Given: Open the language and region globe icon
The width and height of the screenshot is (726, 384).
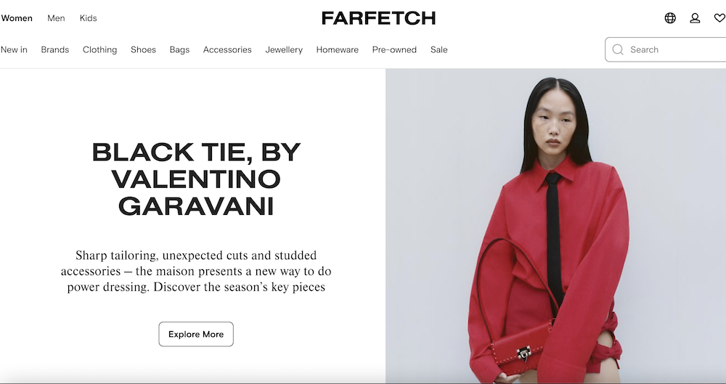Looking at the screenshot, I should pos(670,18).
